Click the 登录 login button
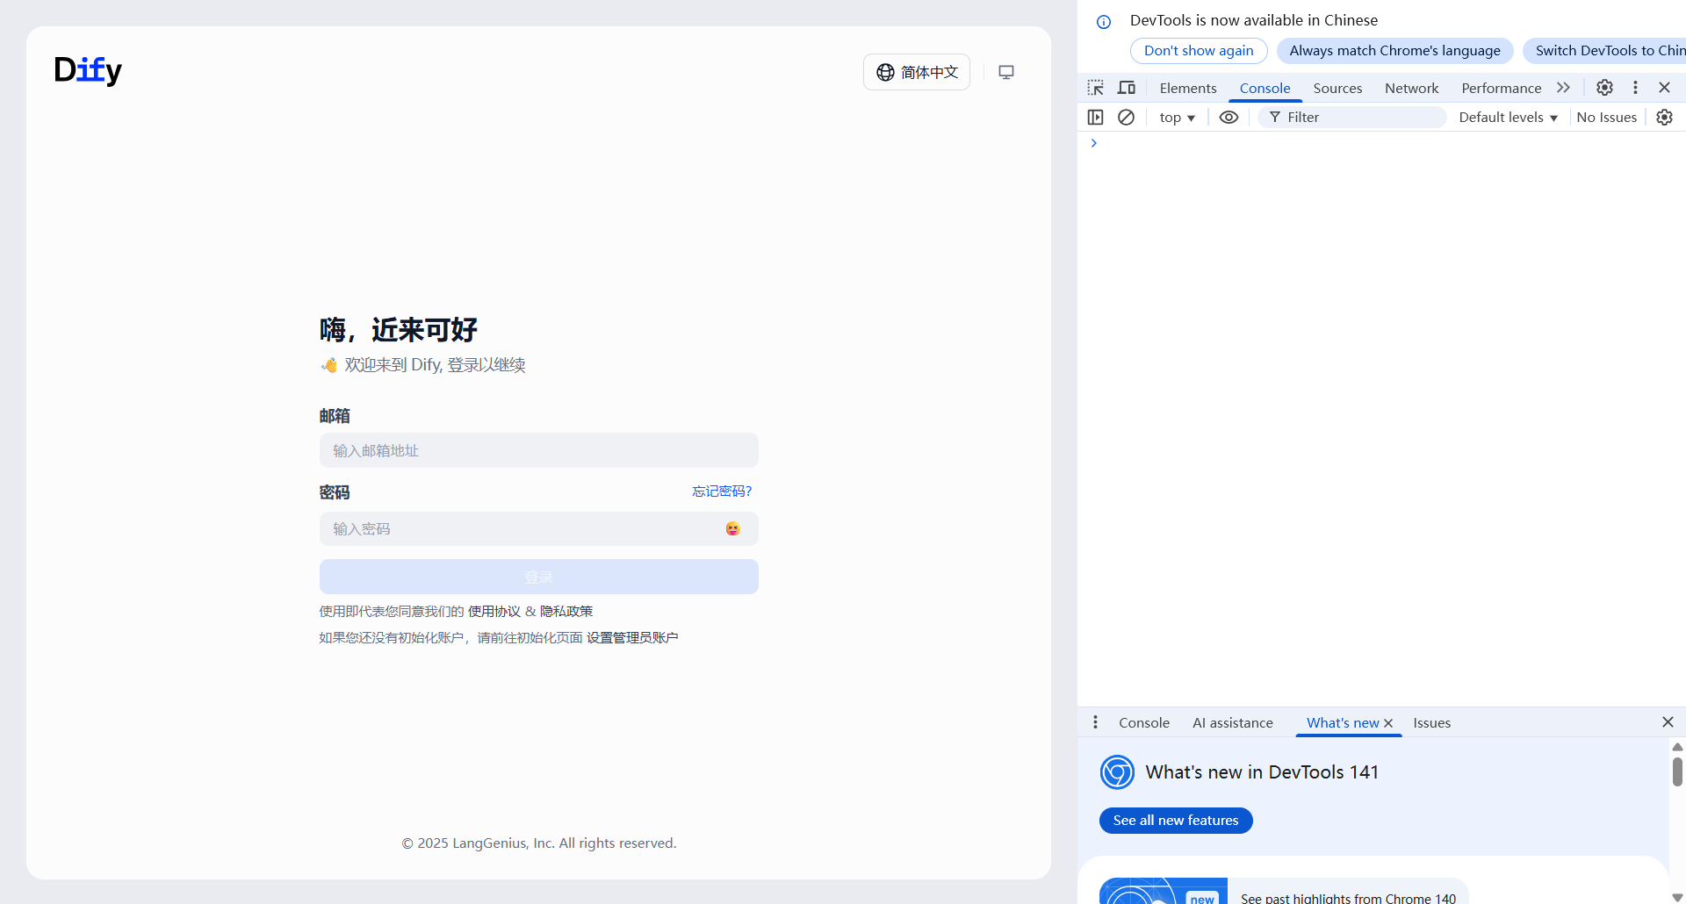Viewport: 1686px width, 904px height. pos(539,577)
